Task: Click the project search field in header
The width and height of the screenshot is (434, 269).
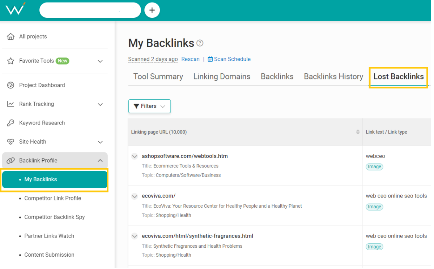Action: pyautogui.click(x=90, y=10)
